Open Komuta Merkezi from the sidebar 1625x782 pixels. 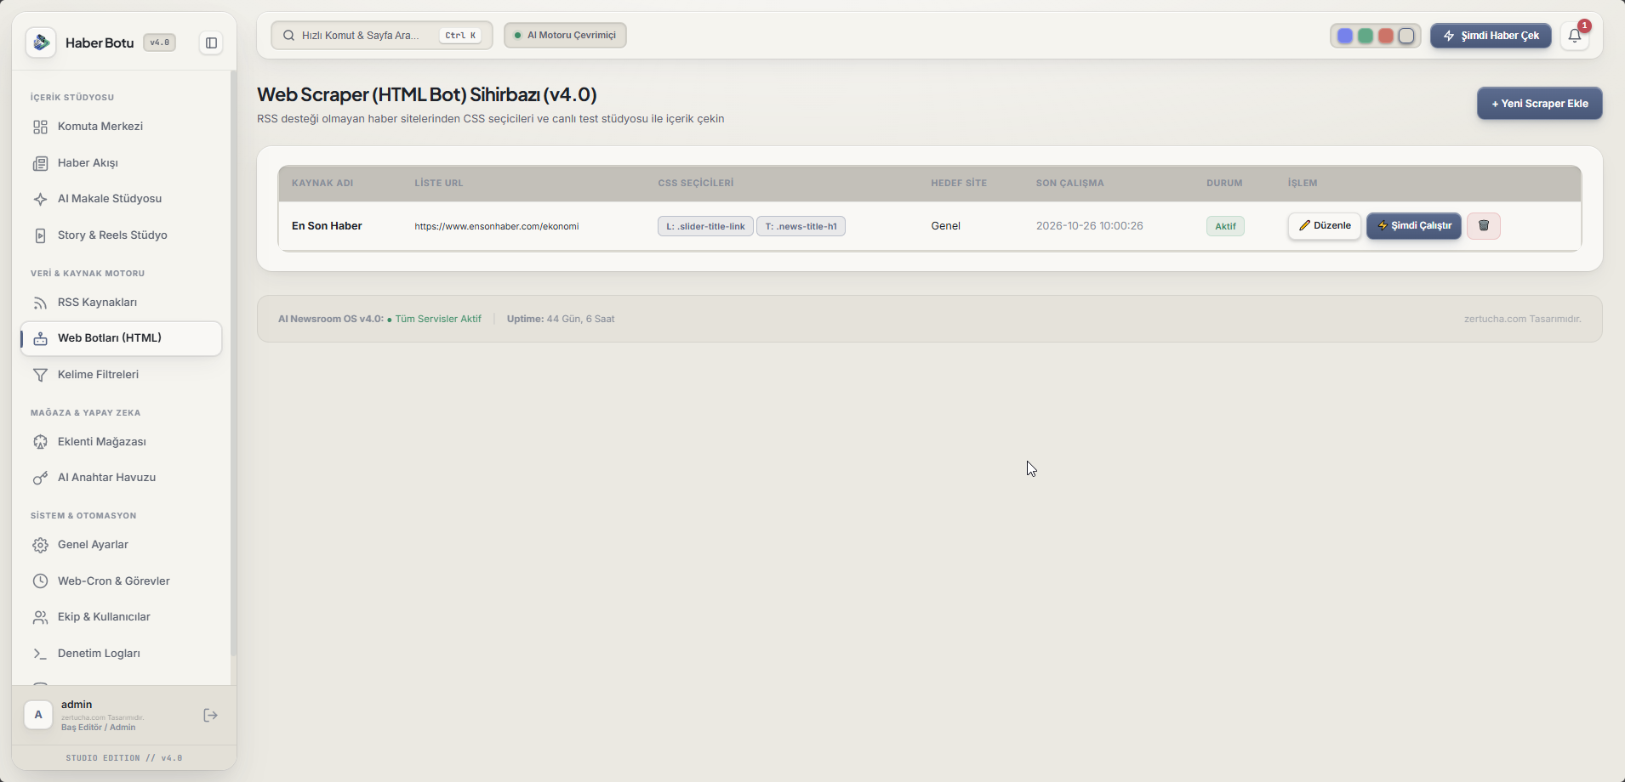pos(121,127)
